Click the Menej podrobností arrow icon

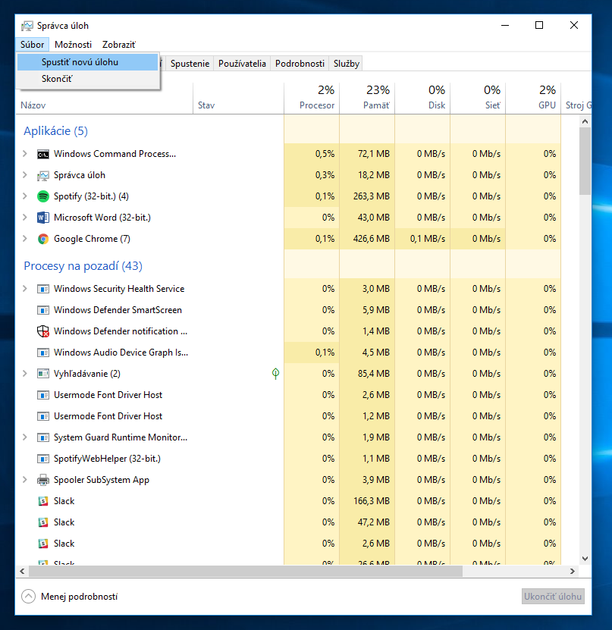point(29,597)
